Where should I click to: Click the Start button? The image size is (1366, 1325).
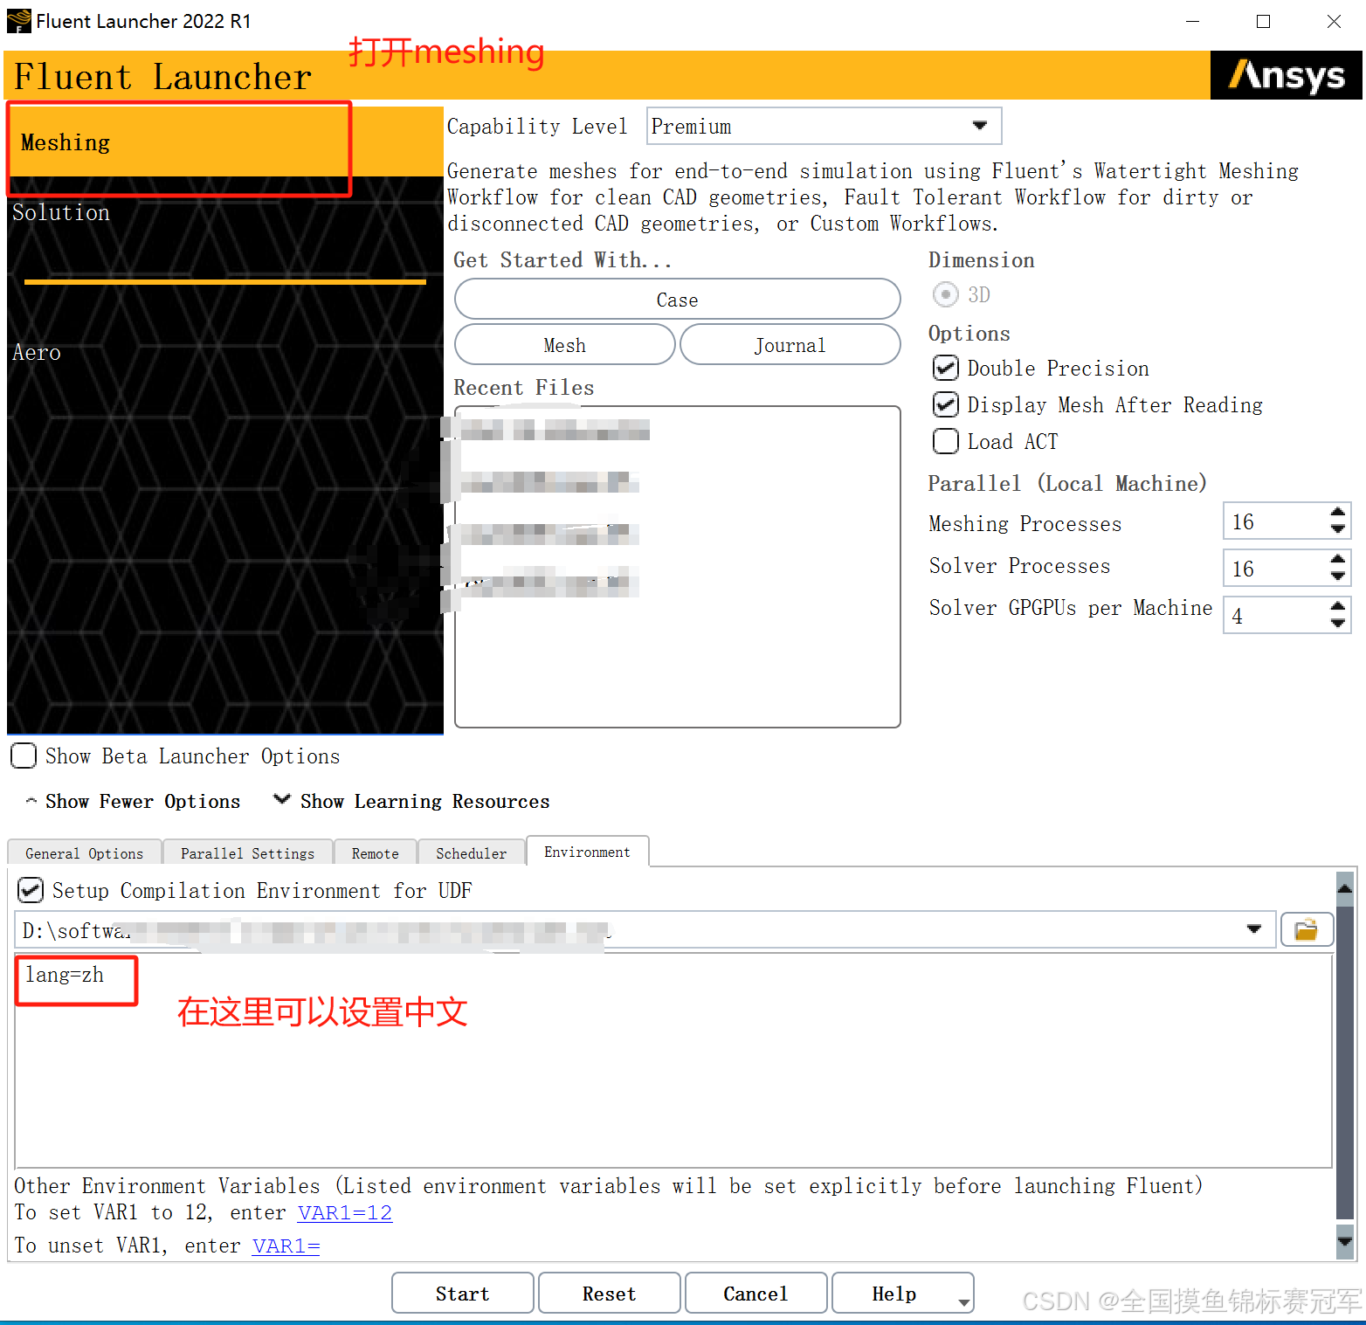click(463, 1294)
